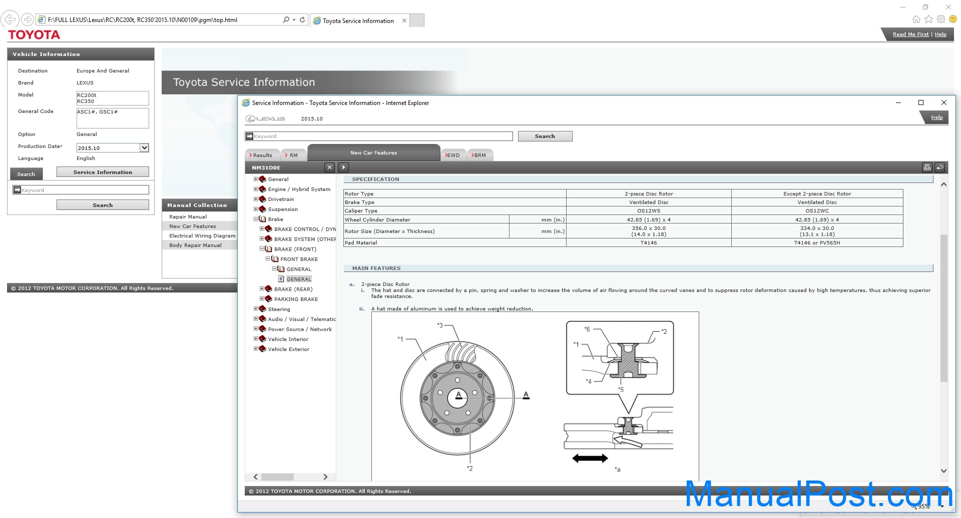Click the document page icon of highlighted GENERAL

(x=281, y=279)
